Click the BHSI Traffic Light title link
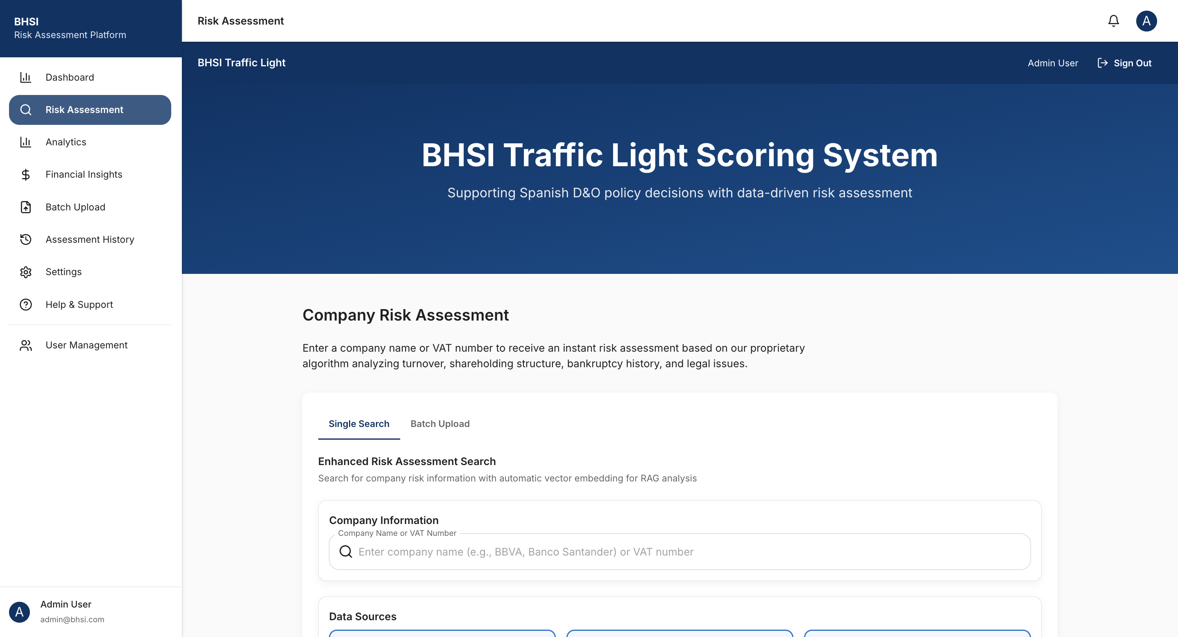 point(241,63)
